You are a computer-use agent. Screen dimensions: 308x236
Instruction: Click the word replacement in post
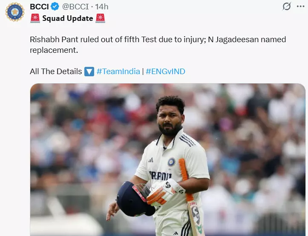tap(54, 50)
